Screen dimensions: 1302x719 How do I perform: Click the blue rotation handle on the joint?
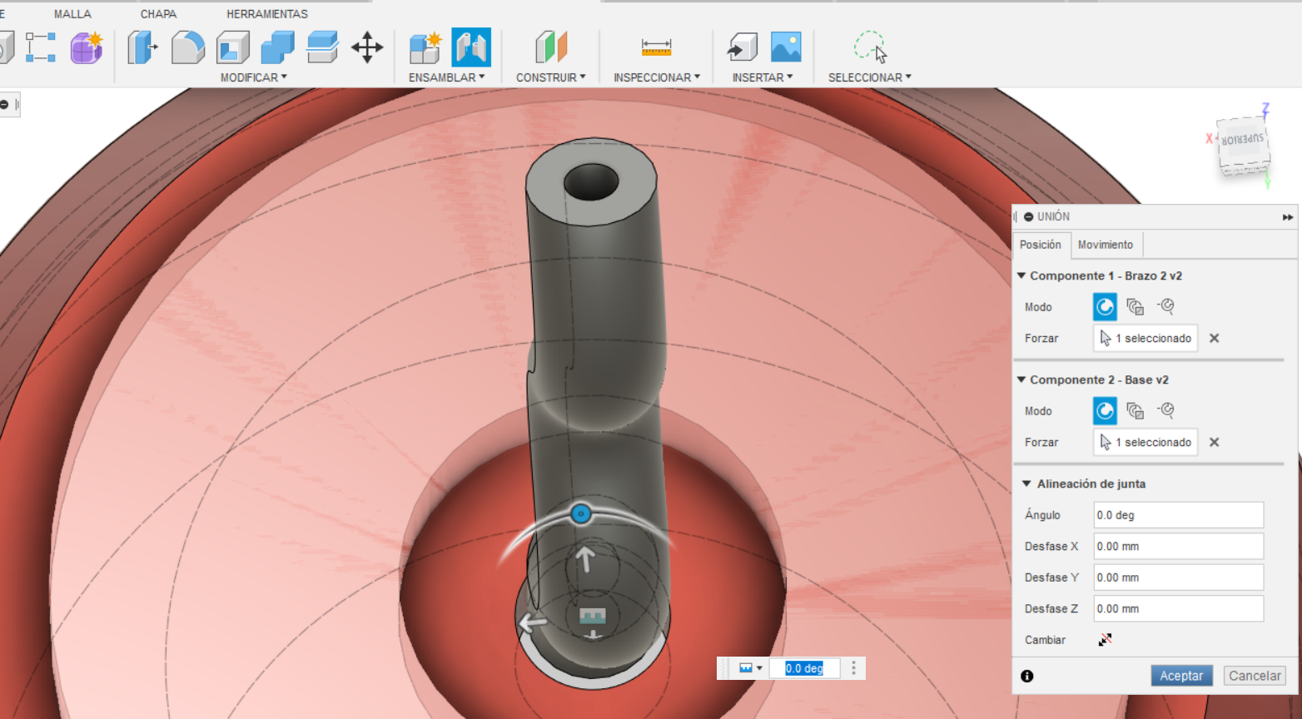pos(581,513)
